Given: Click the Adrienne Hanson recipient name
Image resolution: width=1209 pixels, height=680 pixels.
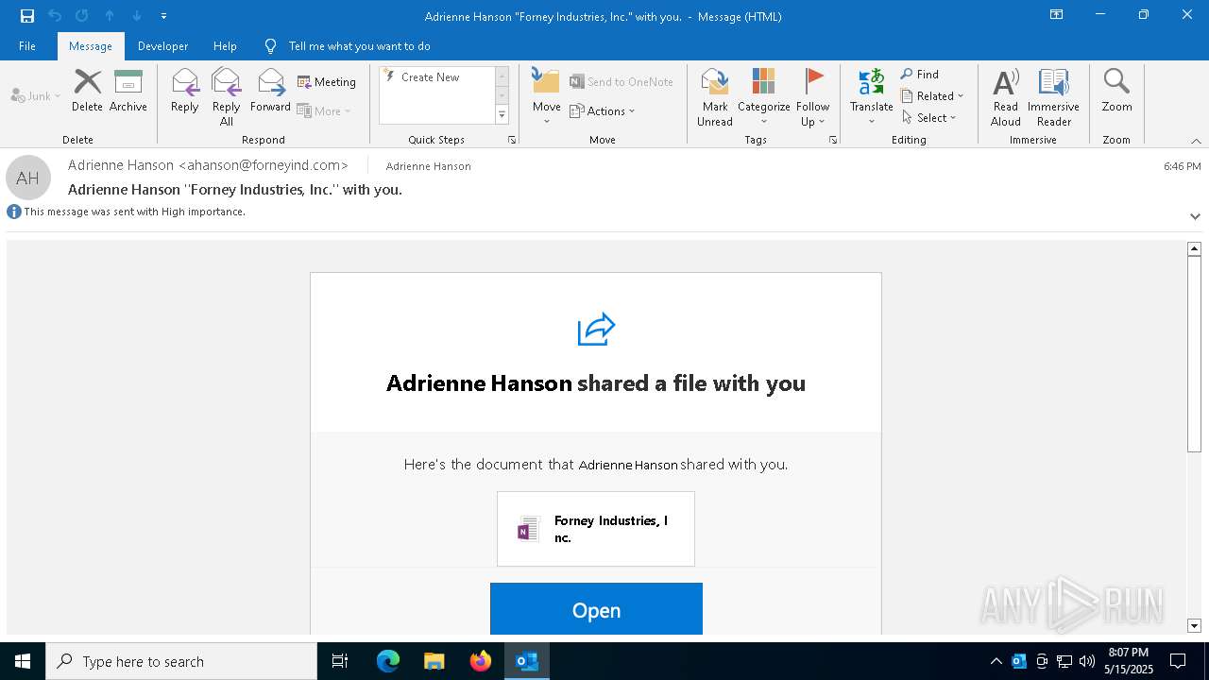Looking at the screenshot, I should (428, 166).
